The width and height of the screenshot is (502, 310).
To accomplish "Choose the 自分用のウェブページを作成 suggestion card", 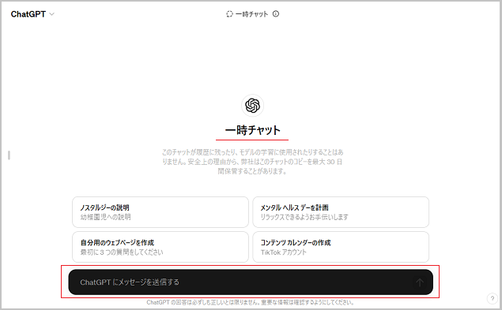I will [160, 247].
